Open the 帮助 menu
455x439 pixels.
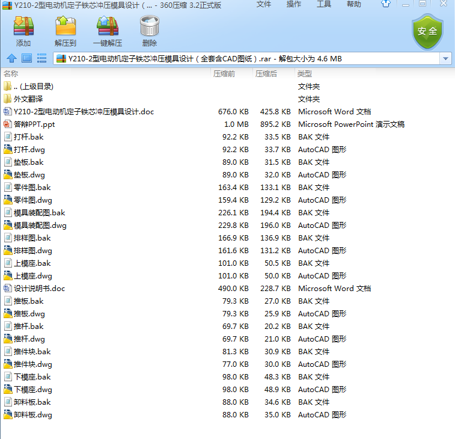[x=354, y=4]
